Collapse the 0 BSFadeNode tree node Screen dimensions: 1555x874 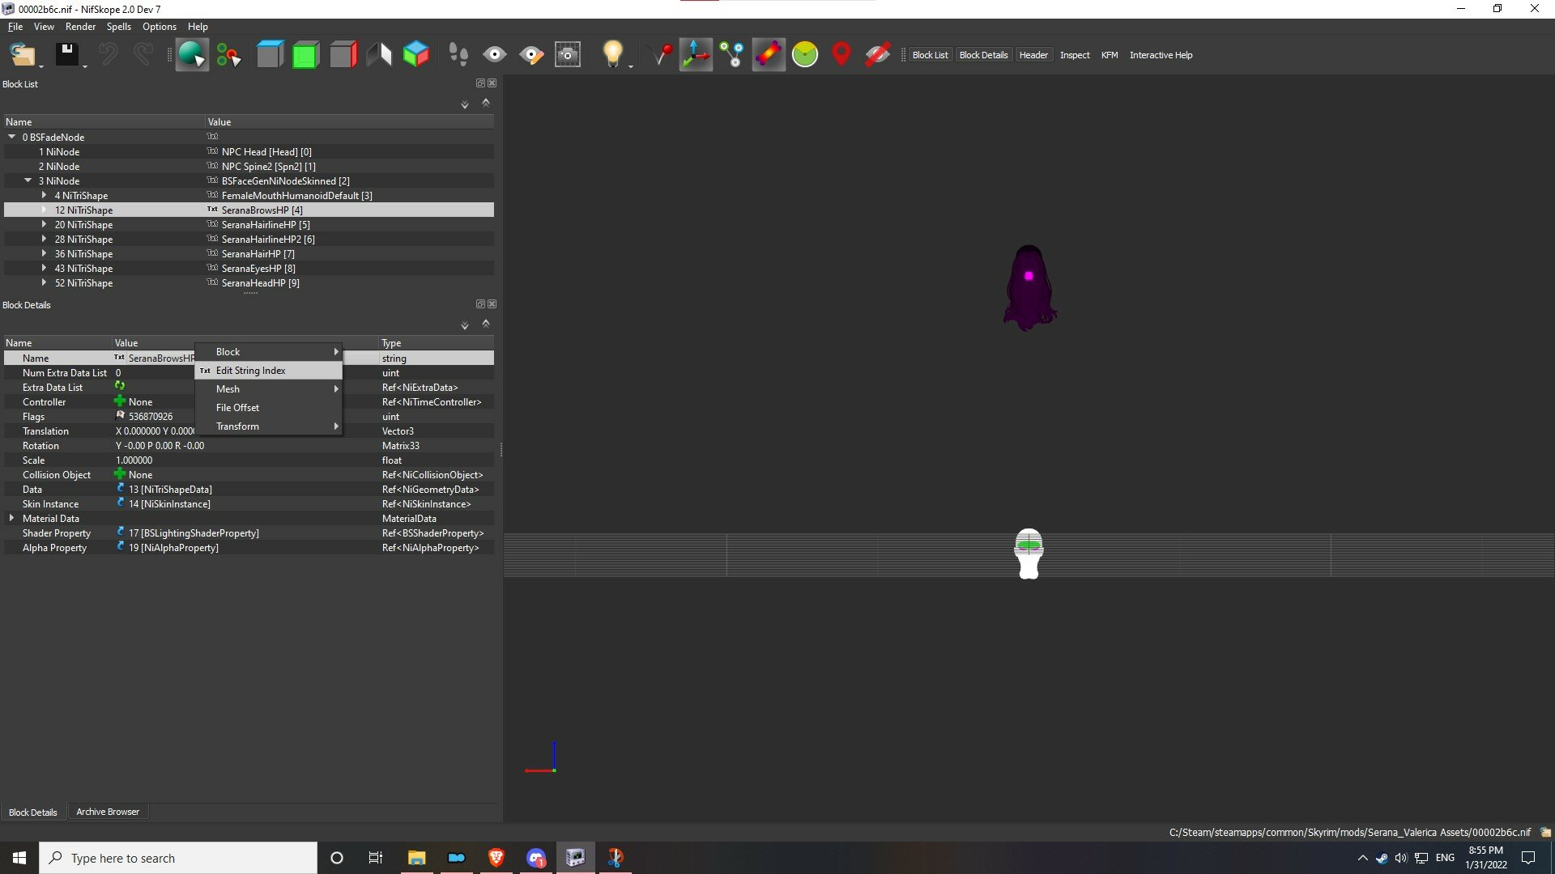click(12, 137)
